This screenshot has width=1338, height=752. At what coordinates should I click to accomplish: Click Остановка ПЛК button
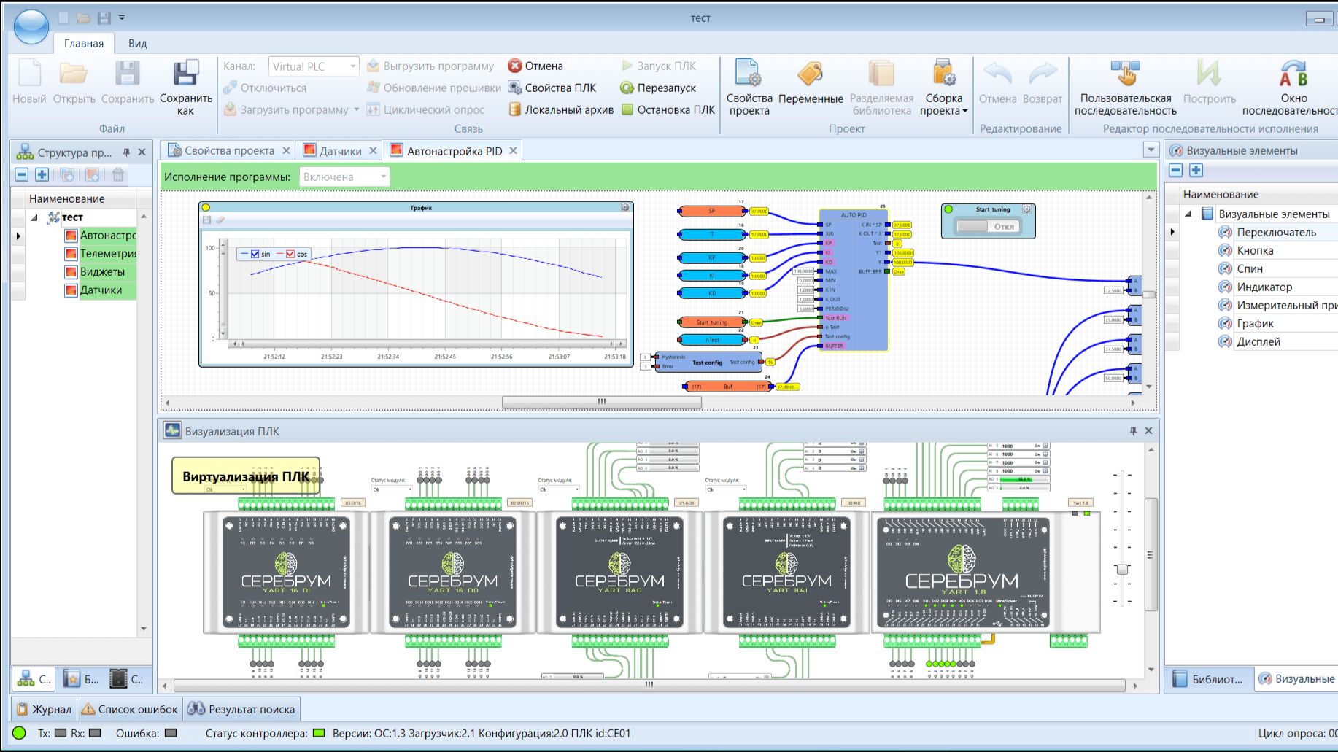click(668, 109)
